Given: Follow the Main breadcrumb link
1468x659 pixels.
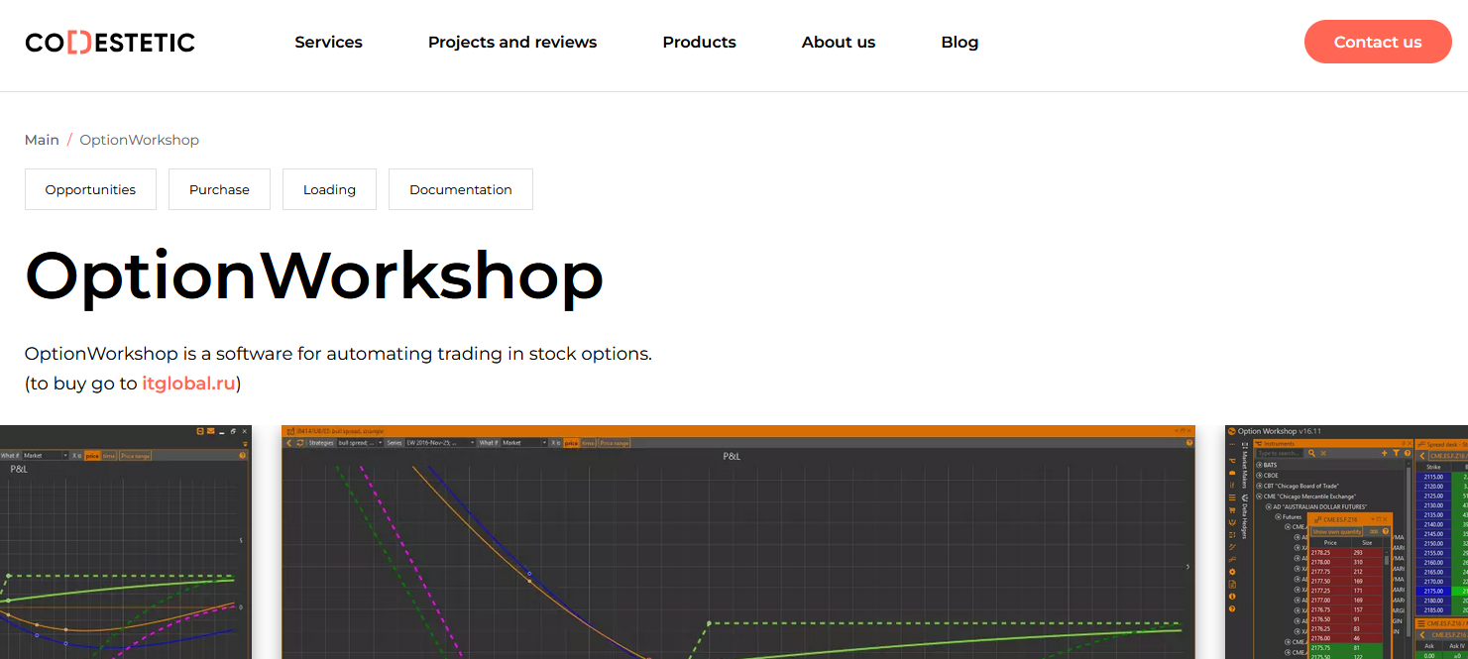Looking at the screenshot, I should click(42, 140).
